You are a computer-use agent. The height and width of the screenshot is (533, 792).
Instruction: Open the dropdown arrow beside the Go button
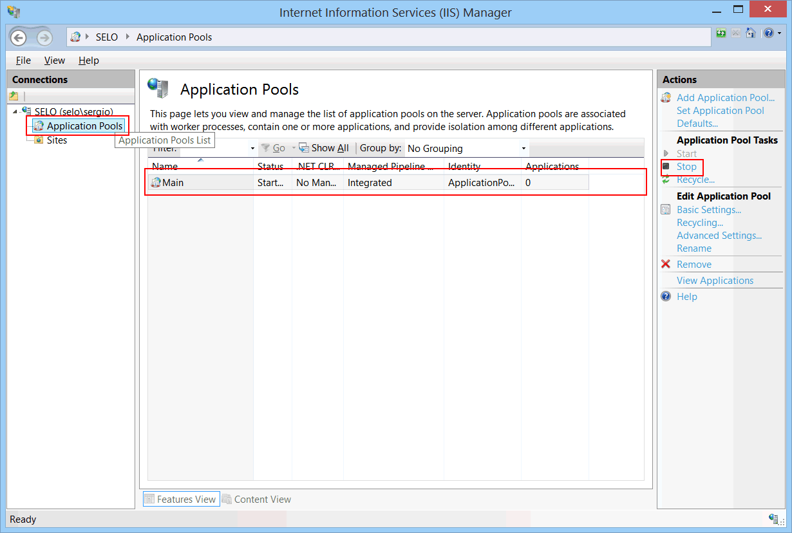pyautogui.click(x=294, y=148)
